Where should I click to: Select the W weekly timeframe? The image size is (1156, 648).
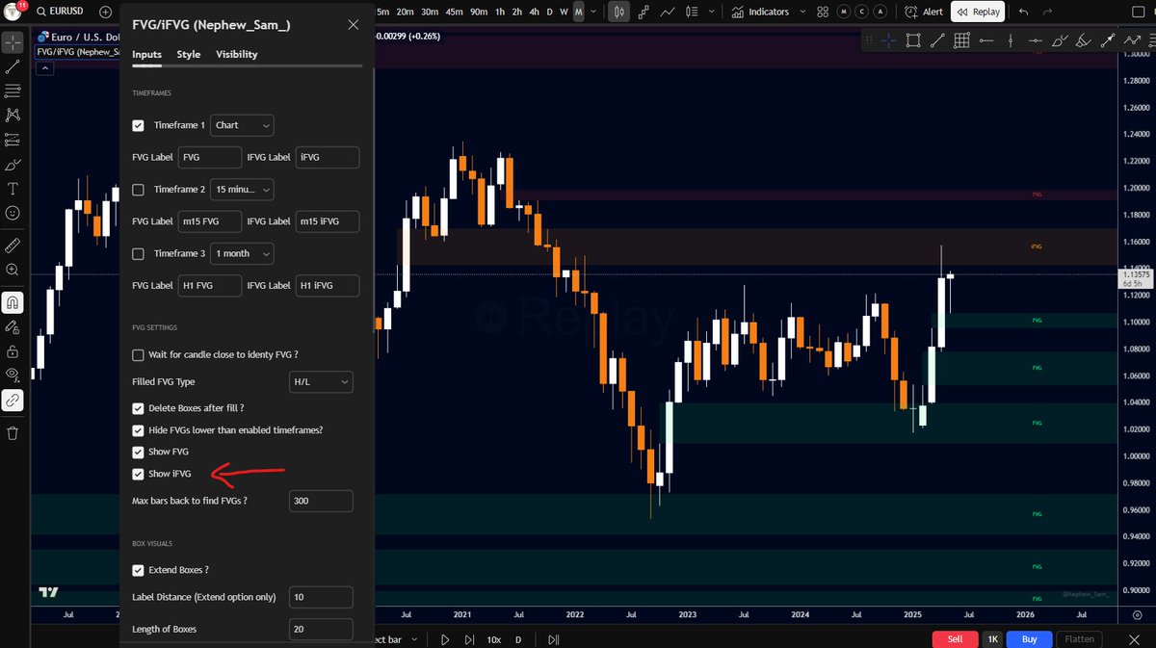click(564, 13)
